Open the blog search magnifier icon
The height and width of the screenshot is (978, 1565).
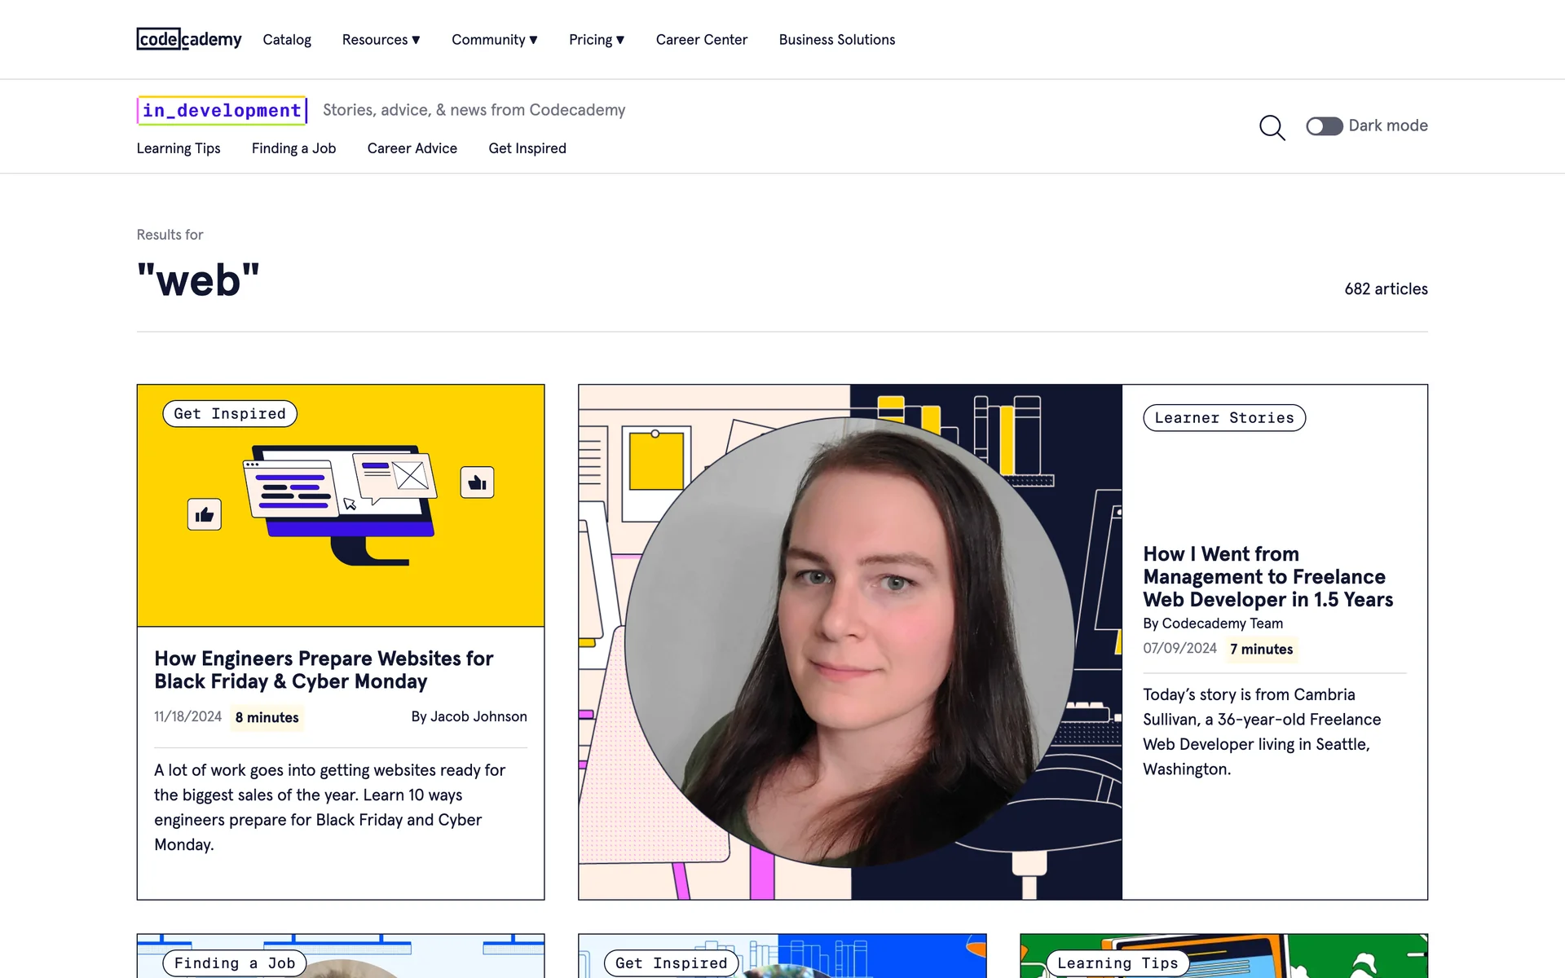1272,127
